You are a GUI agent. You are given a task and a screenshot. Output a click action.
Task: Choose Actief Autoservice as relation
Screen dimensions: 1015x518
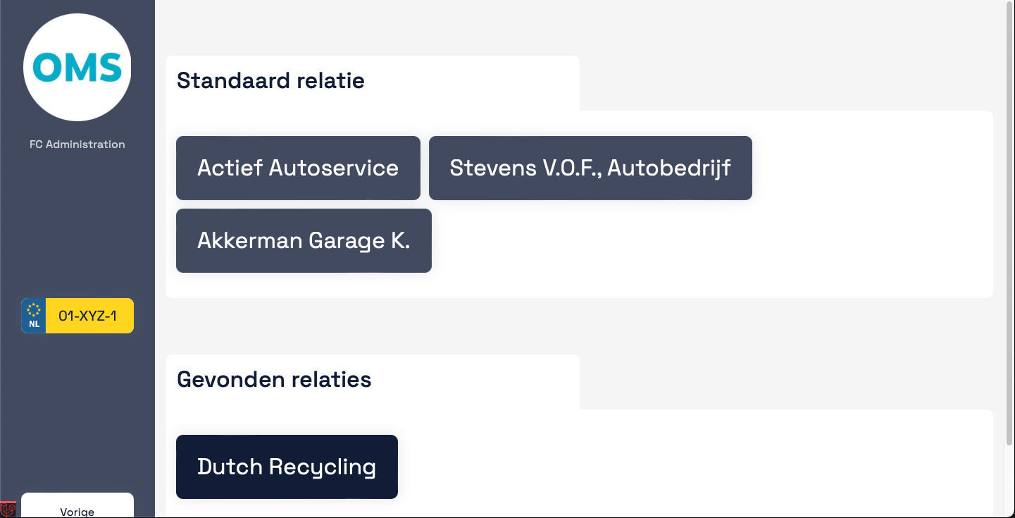tap(298, 168)
